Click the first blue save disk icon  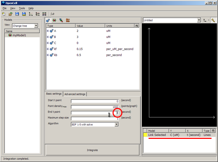(x=17, y=14)
